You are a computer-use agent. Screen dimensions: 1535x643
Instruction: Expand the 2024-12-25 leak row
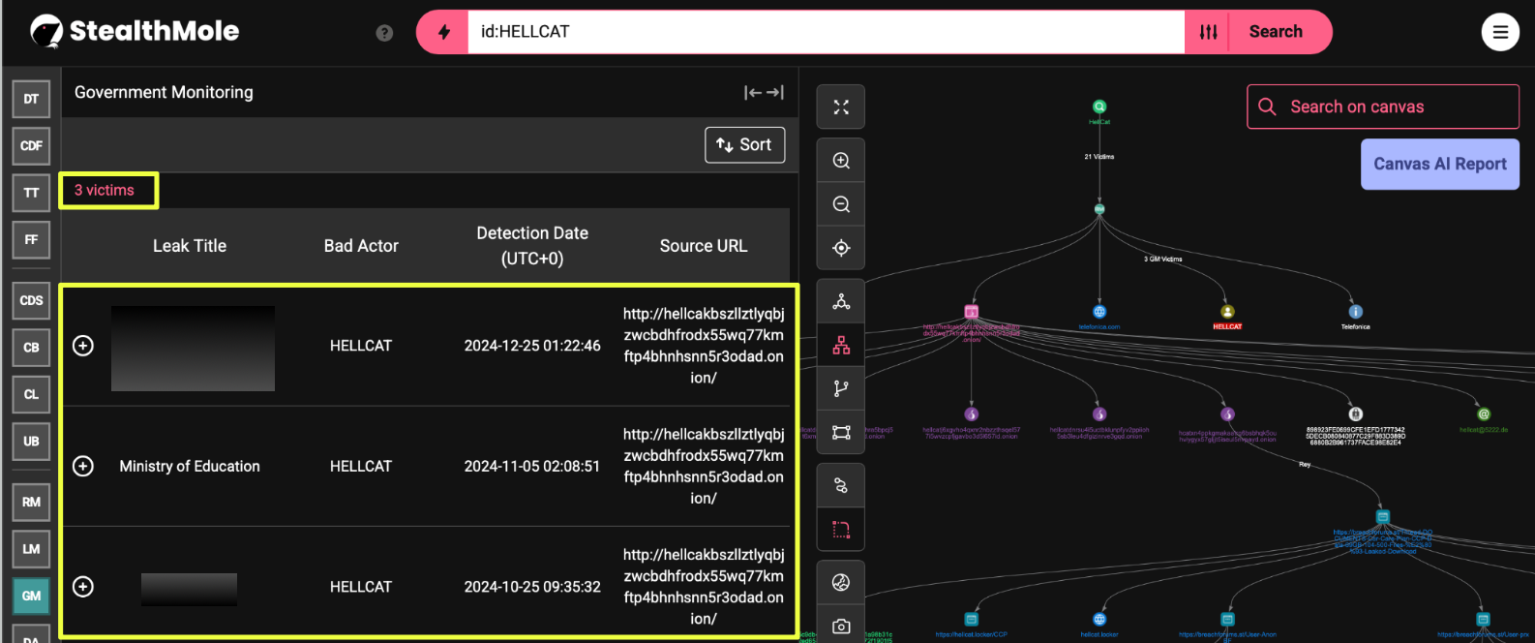(83, 346)
